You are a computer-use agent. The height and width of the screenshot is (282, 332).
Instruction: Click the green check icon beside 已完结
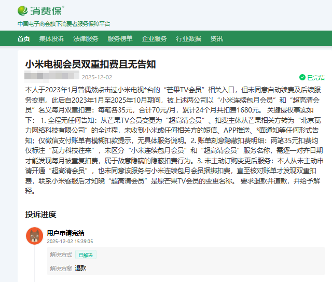pos(302,77)
